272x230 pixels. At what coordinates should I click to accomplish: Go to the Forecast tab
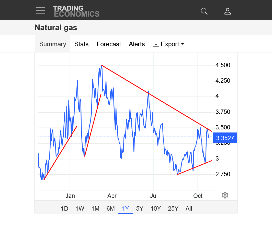109,44
